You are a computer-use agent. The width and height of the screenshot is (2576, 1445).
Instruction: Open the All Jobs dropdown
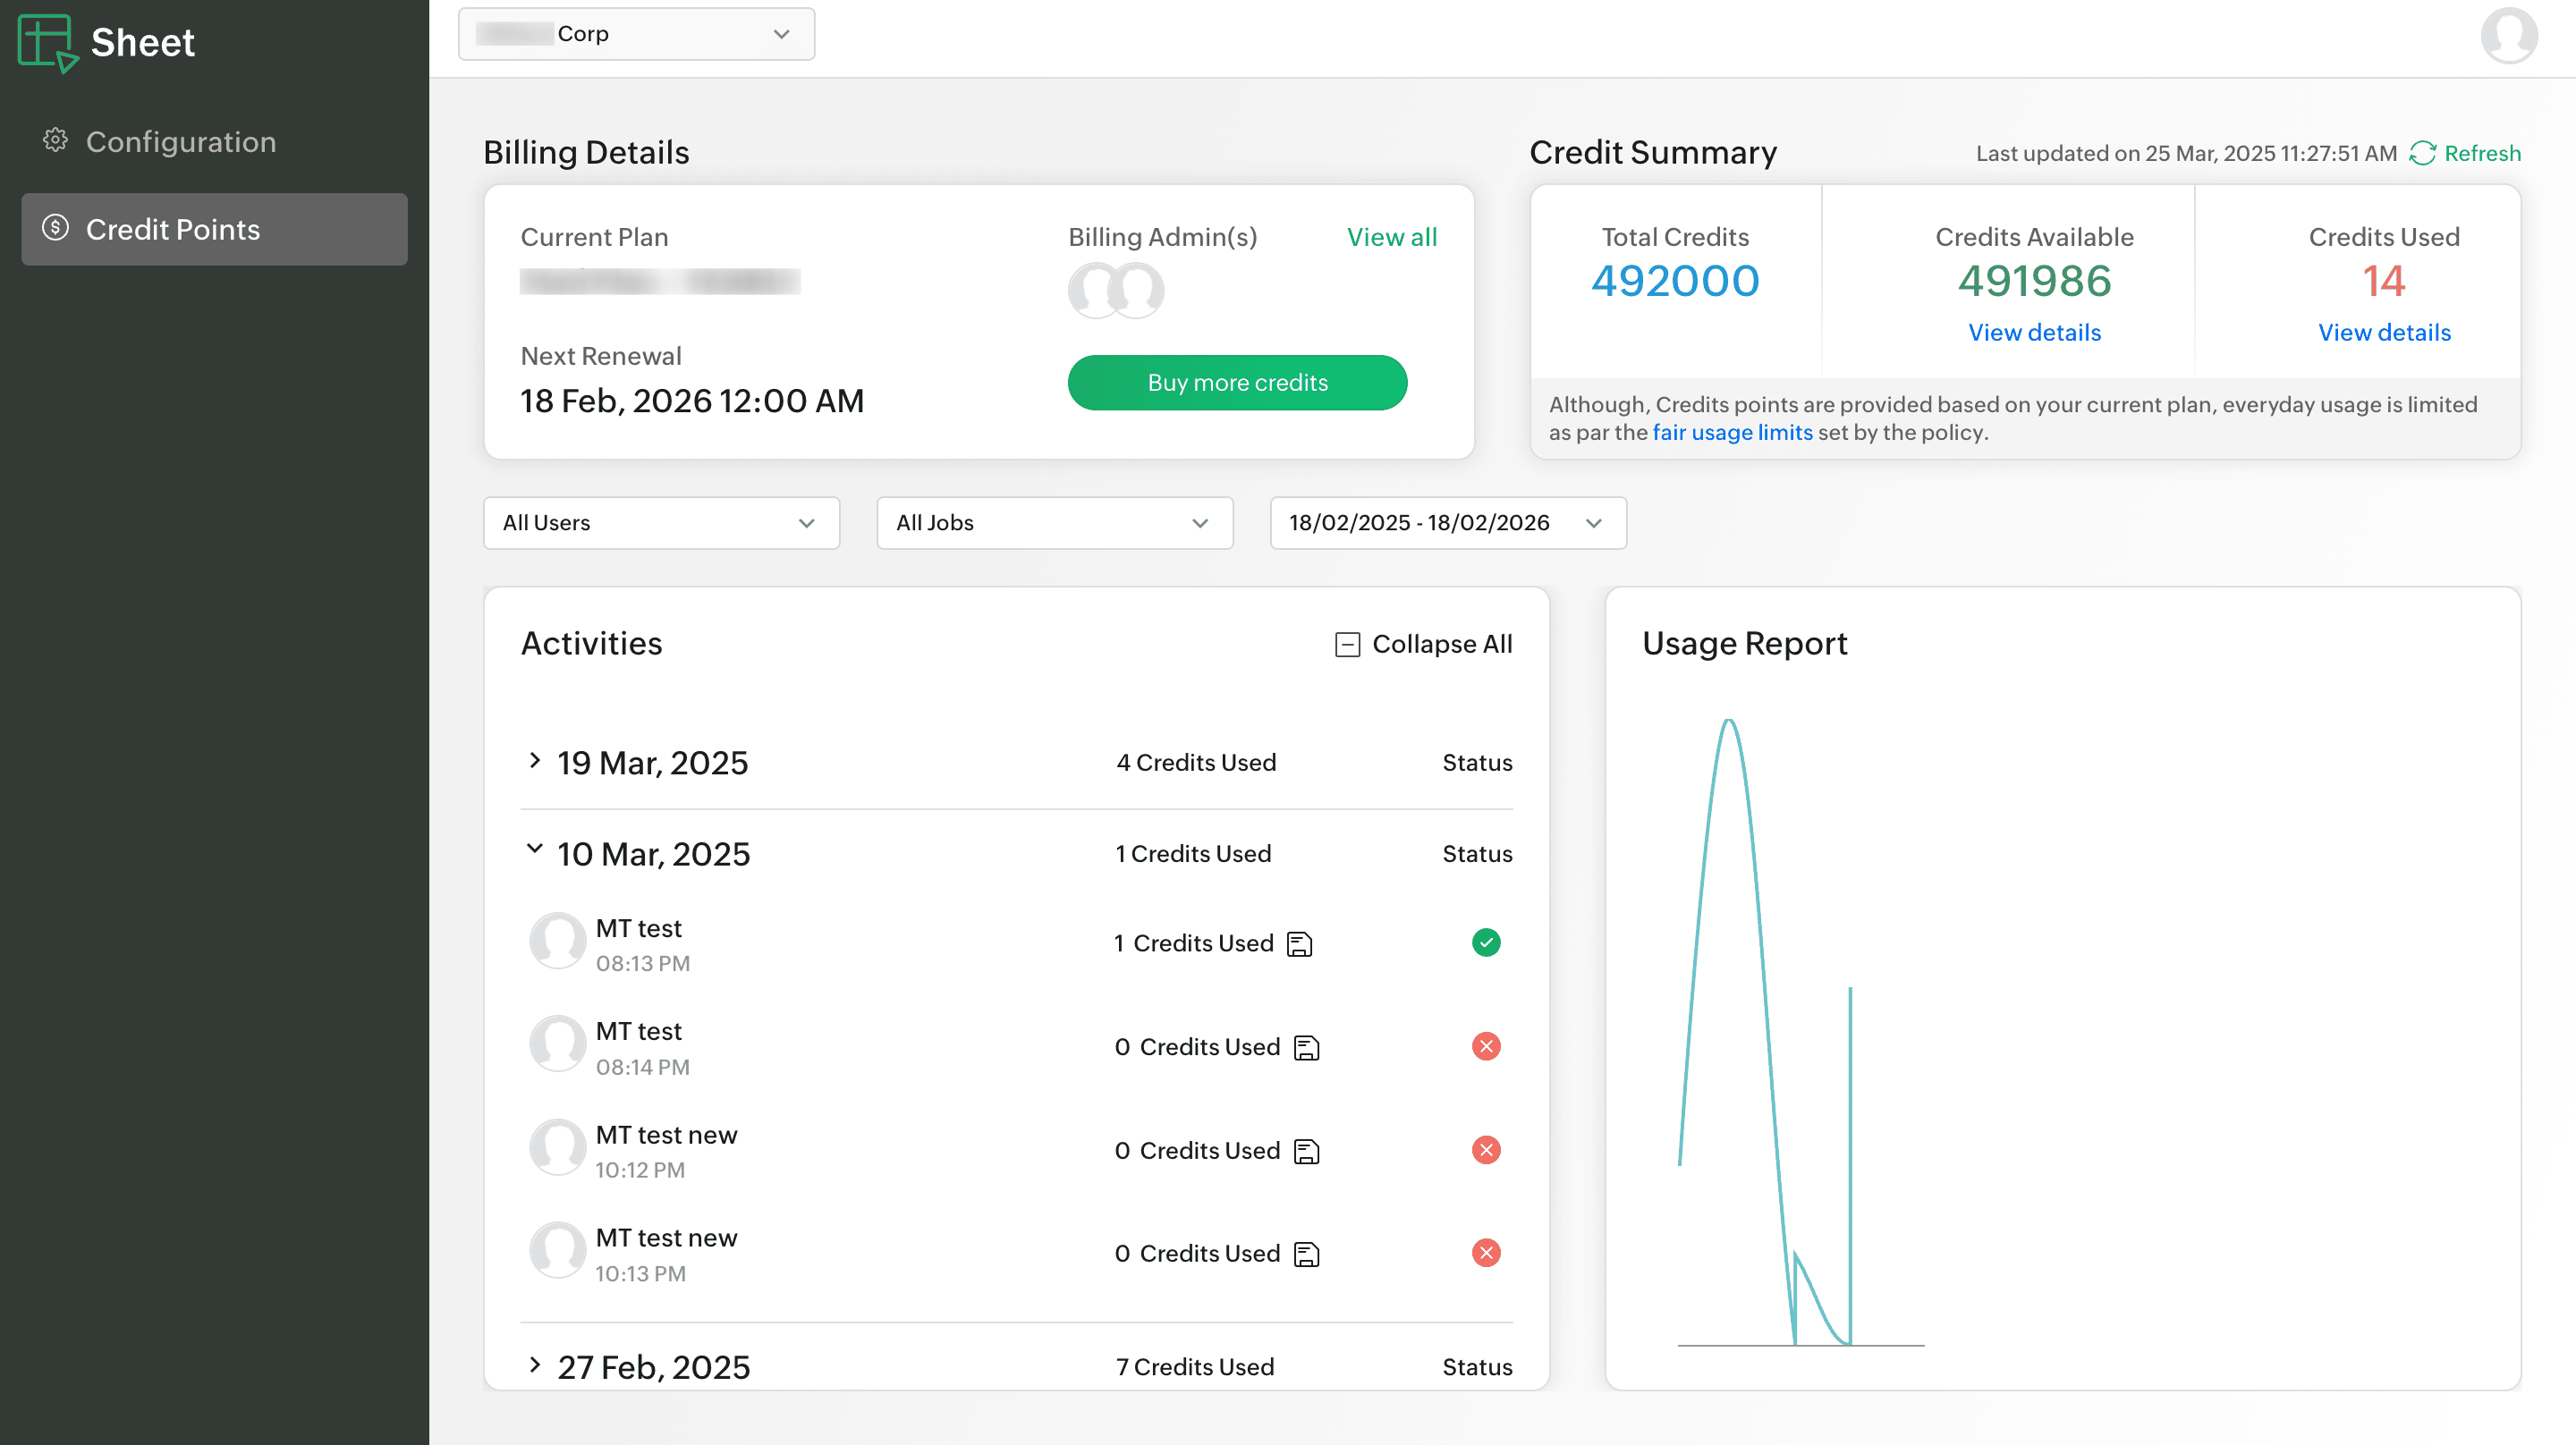click(x=1054, y=523)
